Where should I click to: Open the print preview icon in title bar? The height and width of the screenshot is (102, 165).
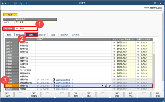click(x=10, y=3)
